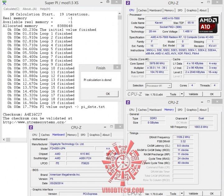Switch to About tab in top CPU-Z window
Viewport: 224px width, 196px height.
tap(203, 10)
